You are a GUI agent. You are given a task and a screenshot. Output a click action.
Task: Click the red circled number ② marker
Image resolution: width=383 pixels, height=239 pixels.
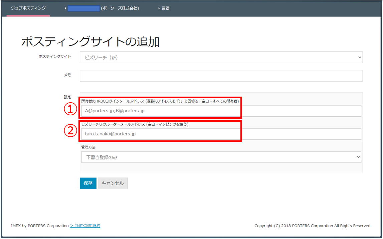71,131
